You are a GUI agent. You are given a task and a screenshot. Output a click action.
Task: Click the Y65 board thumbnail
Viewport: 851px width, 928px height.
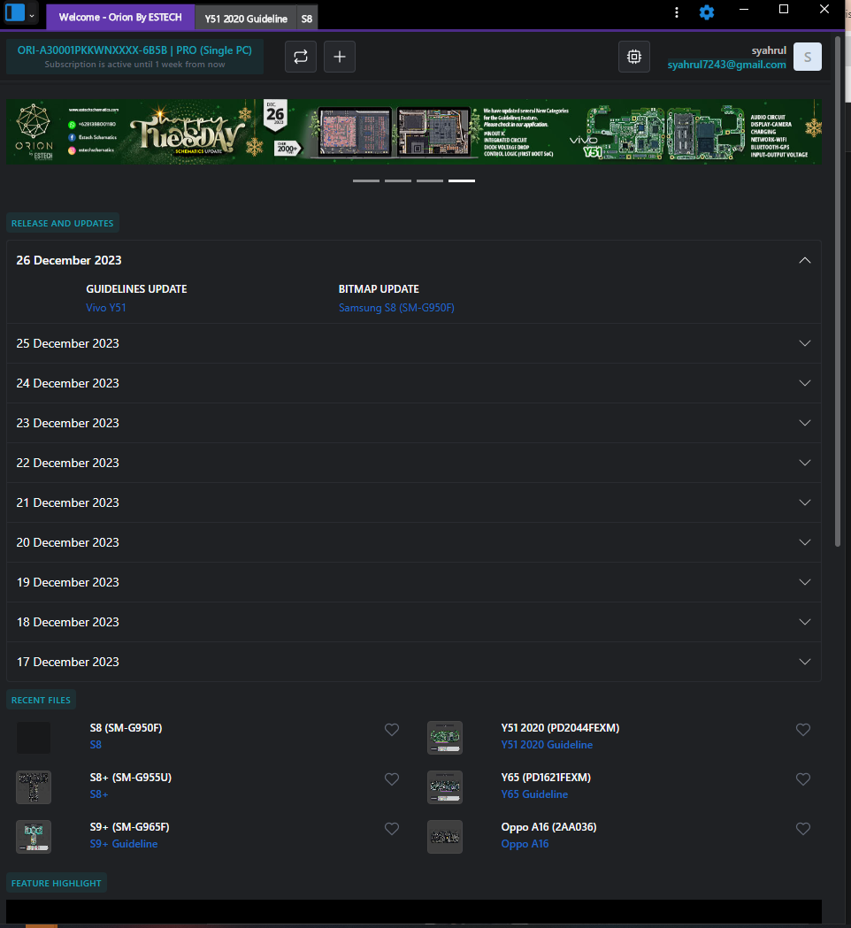[445, 787]
